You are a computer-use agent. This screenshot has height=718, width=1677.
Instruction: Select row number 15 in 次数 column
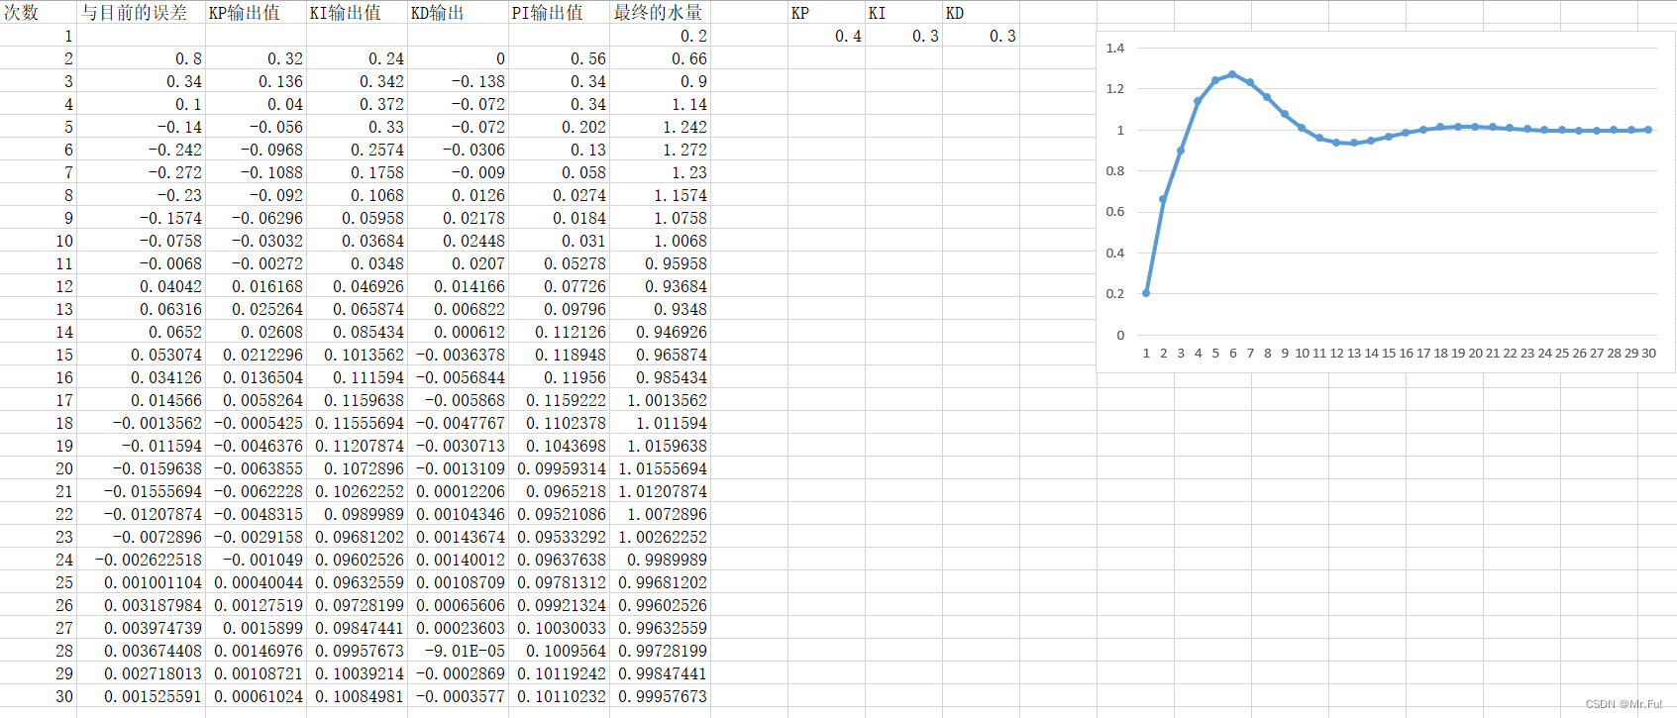pos(38,355)
